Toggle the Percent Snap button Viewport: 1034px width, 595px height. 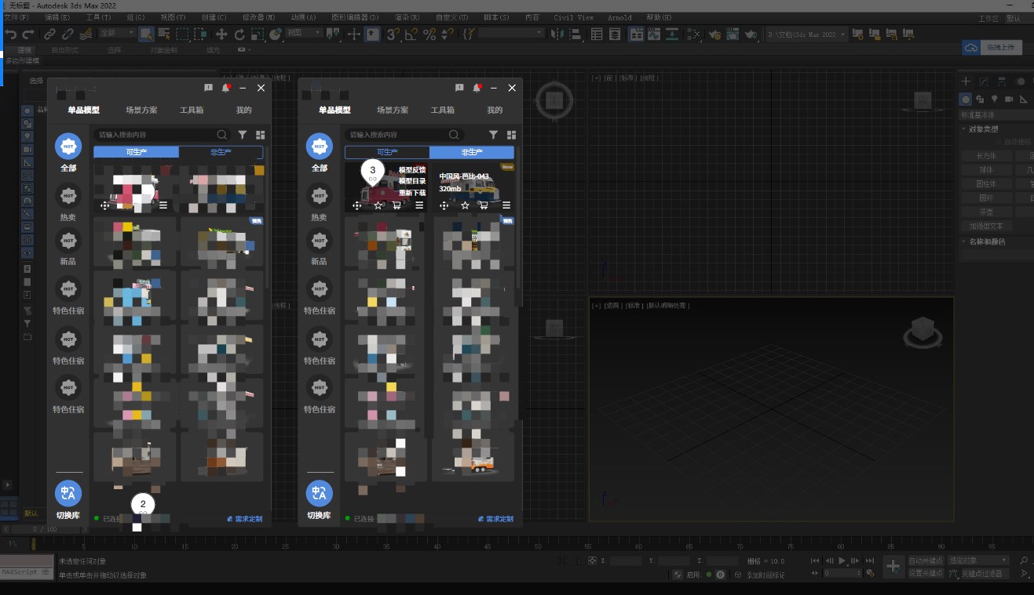tap(429, 34)
